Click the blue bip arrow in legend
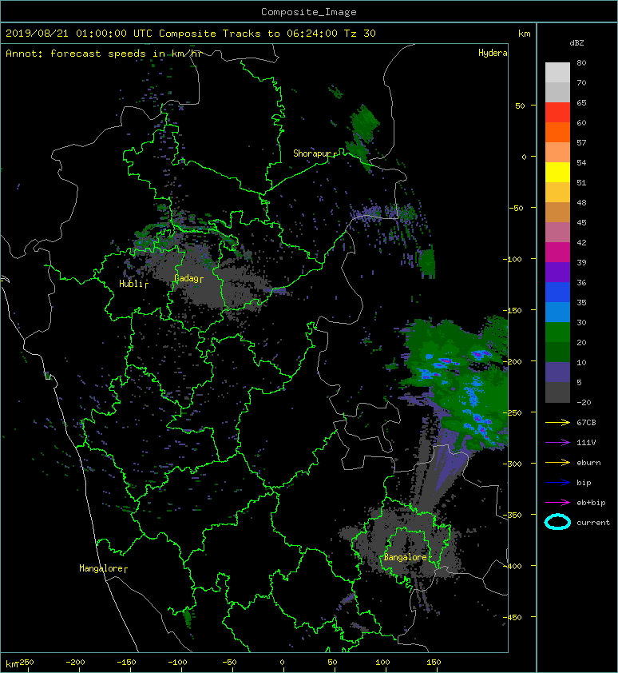This screenshot has width=618, height=673. coord(557,483)
